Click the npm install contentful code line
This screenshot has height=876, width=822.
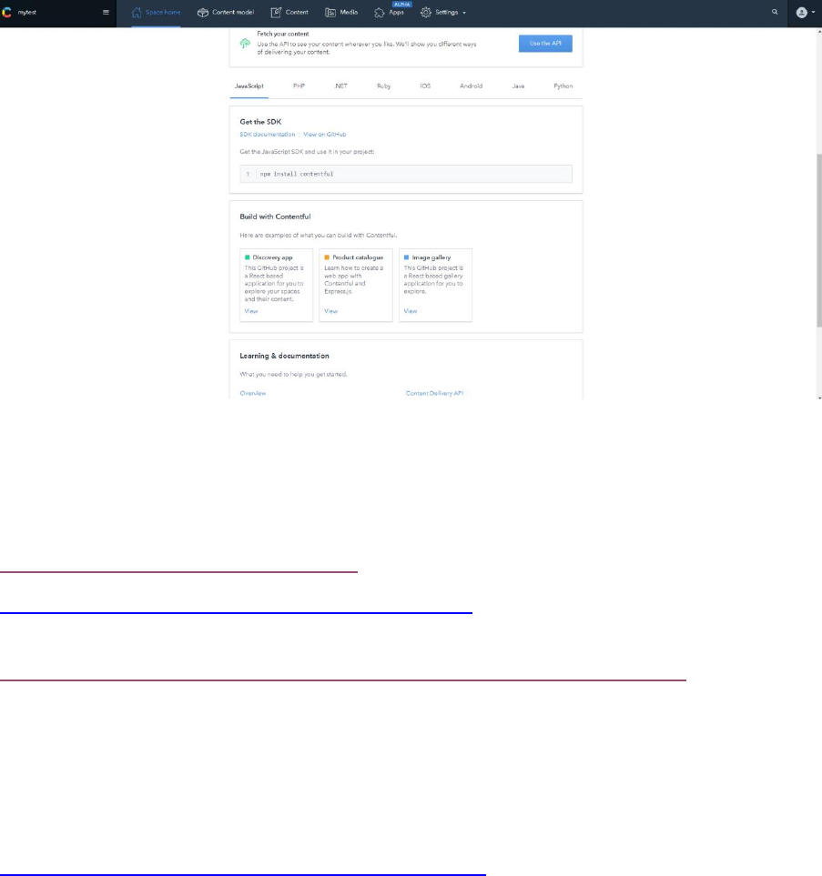(406, 174)
